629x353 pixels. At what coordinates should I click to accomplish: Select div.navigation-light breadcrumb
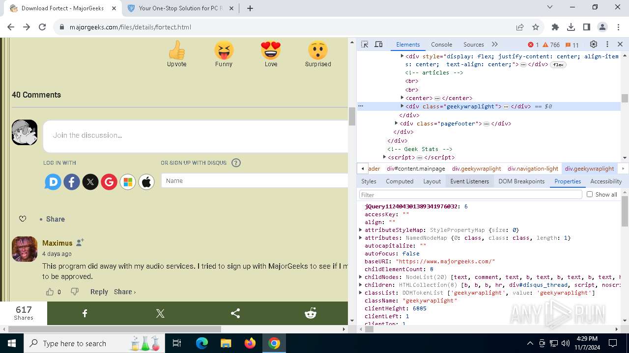coord(533,169)
